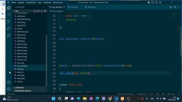Toggle the primary side bar layout icon
This screenshot has width=182, height=102.
point(149,3)
